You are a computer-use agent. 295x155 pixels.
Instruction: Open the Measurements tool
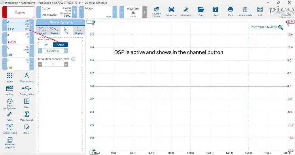[x=27, y=77]
